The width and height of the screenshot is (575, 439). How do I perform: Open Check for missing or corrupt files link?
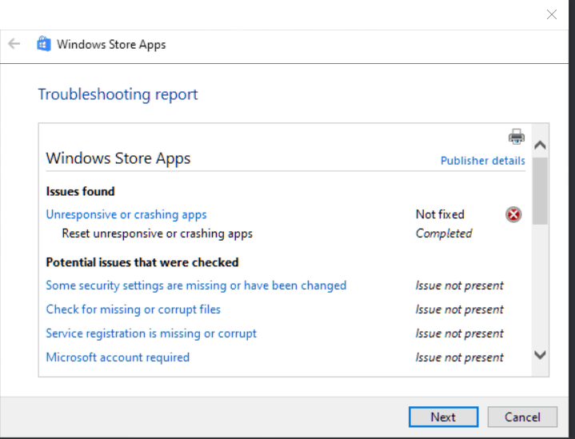[x=133, y=309]
